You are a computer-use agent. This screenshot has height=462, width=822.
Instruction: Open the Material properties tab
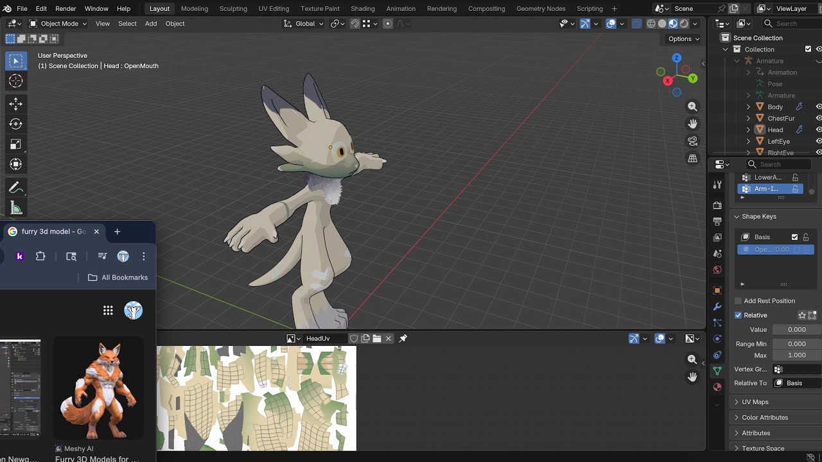coord(717,387)
